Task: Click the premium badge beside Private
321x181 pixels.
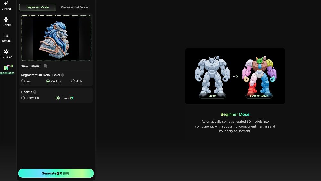Action: [72, 98]
